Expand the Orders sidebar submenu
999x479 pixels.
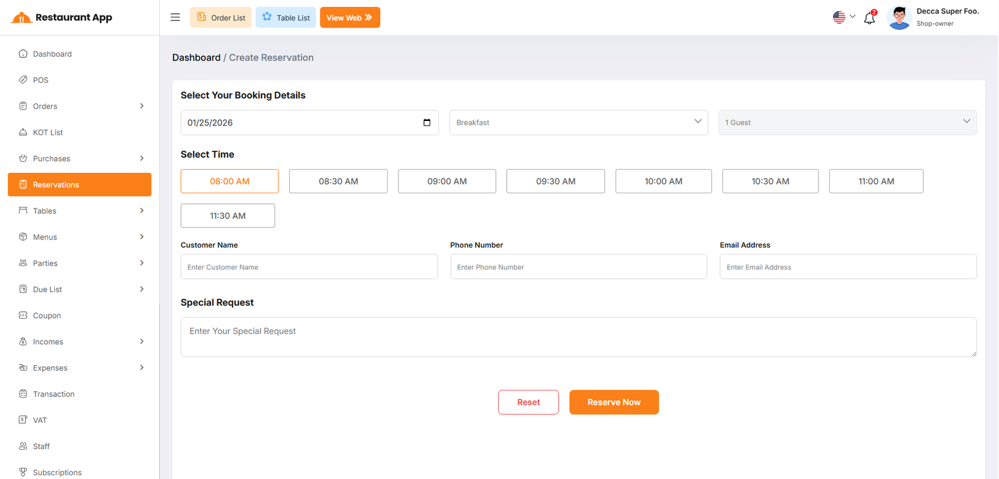[142, 106]
